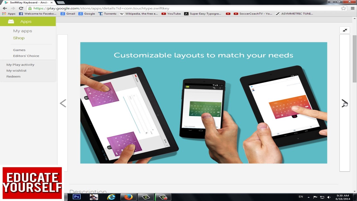Browse the Games category

click(x=19, y=50)
